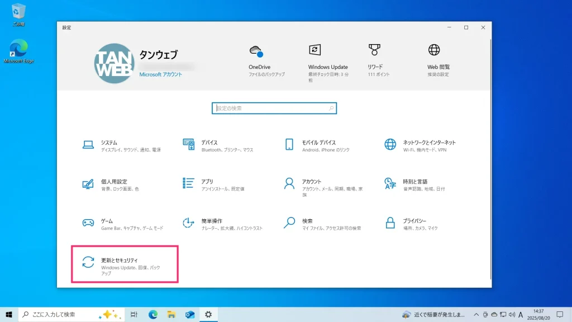Open 更新とセキュリティ settings

[125, 264]
